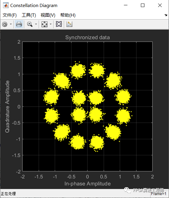Click the Frame=1 status indicator
The height and width of the screenshot is (198, 169).
[x=159, y=194]
